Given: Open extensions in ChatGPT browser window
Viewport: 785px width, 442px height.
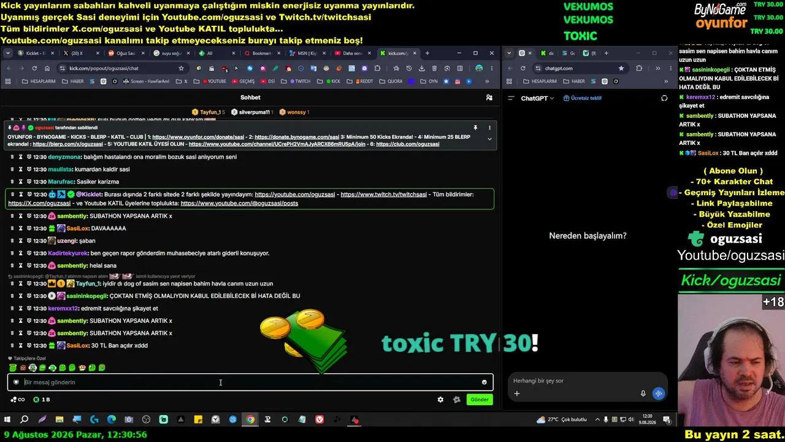Looking at the screenshot, I should click(x=639, y=68).
